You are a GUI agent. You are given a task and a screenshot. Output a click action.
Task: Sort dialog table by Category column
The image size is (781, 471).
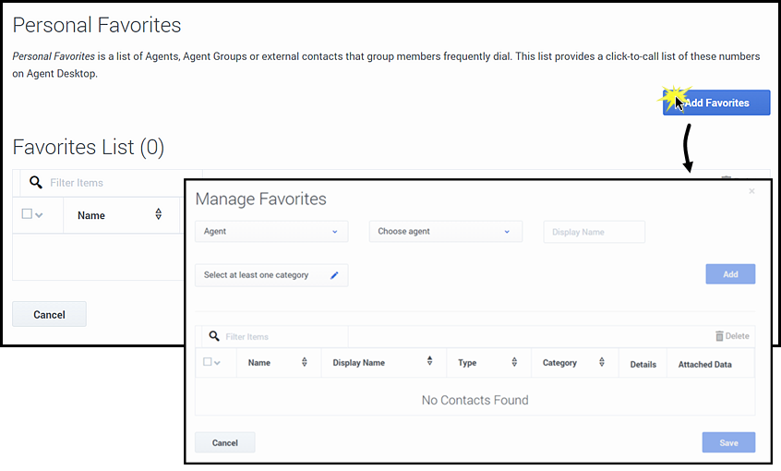(x=602, y=363)
